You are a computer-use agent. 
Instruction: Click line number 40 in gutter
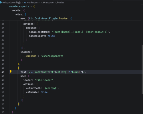point(3,52)
